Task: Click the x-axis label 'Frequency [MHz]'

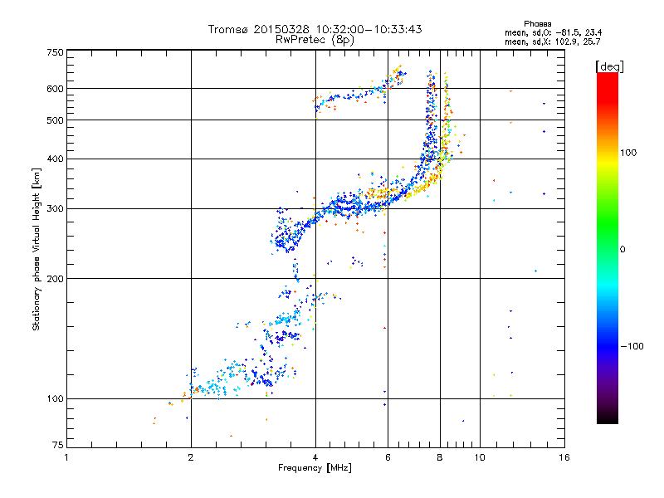Action: click(x=315, y=468)
